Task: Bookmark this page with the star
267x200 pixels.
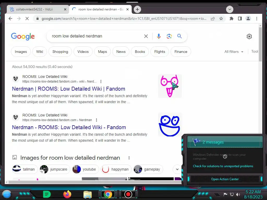Action: 221,18
